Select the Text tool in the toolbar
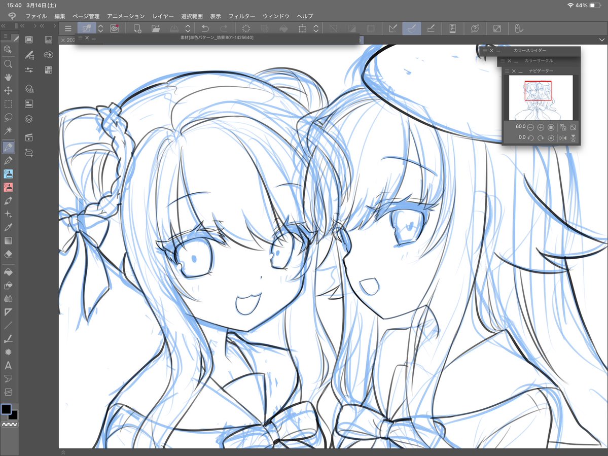Screen dimensions: 608x456 pyautogui.click(x=8, y=365)
